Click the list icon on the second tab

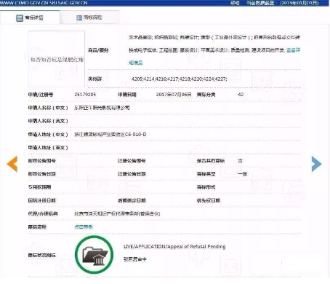point(79,17)
